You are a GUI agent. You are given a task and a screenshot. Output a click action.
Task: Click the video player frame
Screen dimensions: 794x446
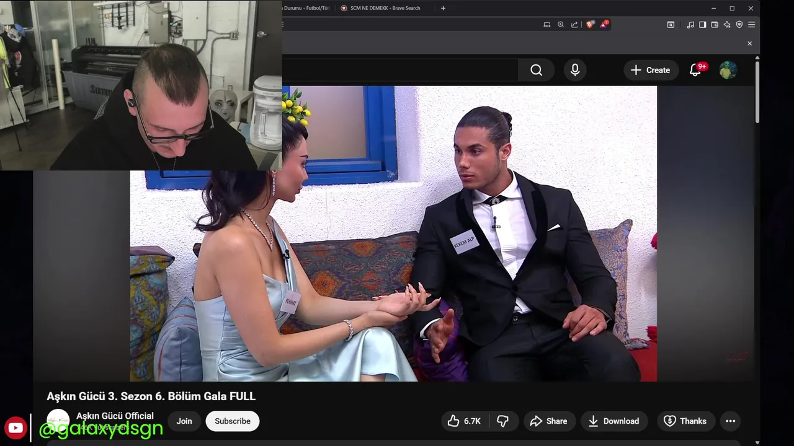click(x=393, y=234)
